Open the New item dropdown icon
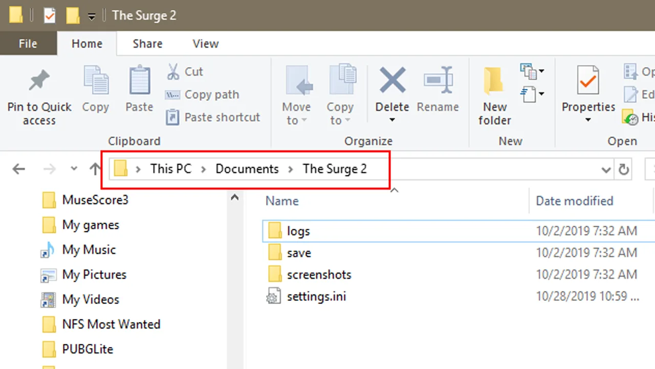The width and height of the screenshot is (655, 369). (532, 72)
